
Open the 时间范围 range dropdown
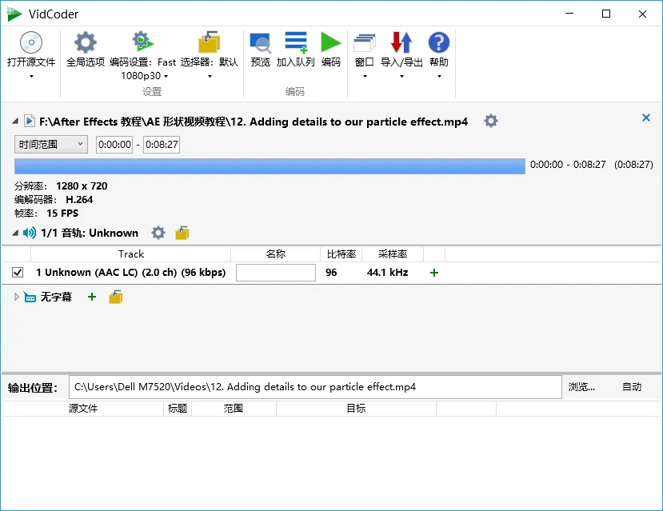50,144
